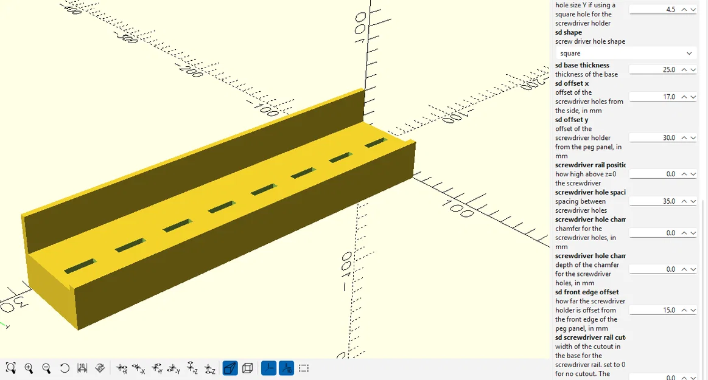Decrease the sd offset x value
The image size is (708, 380).
pos(693,97)
